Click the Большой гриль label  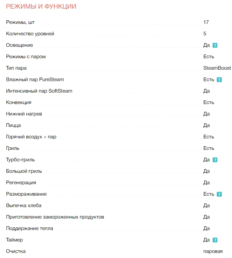tap(24, 171)
